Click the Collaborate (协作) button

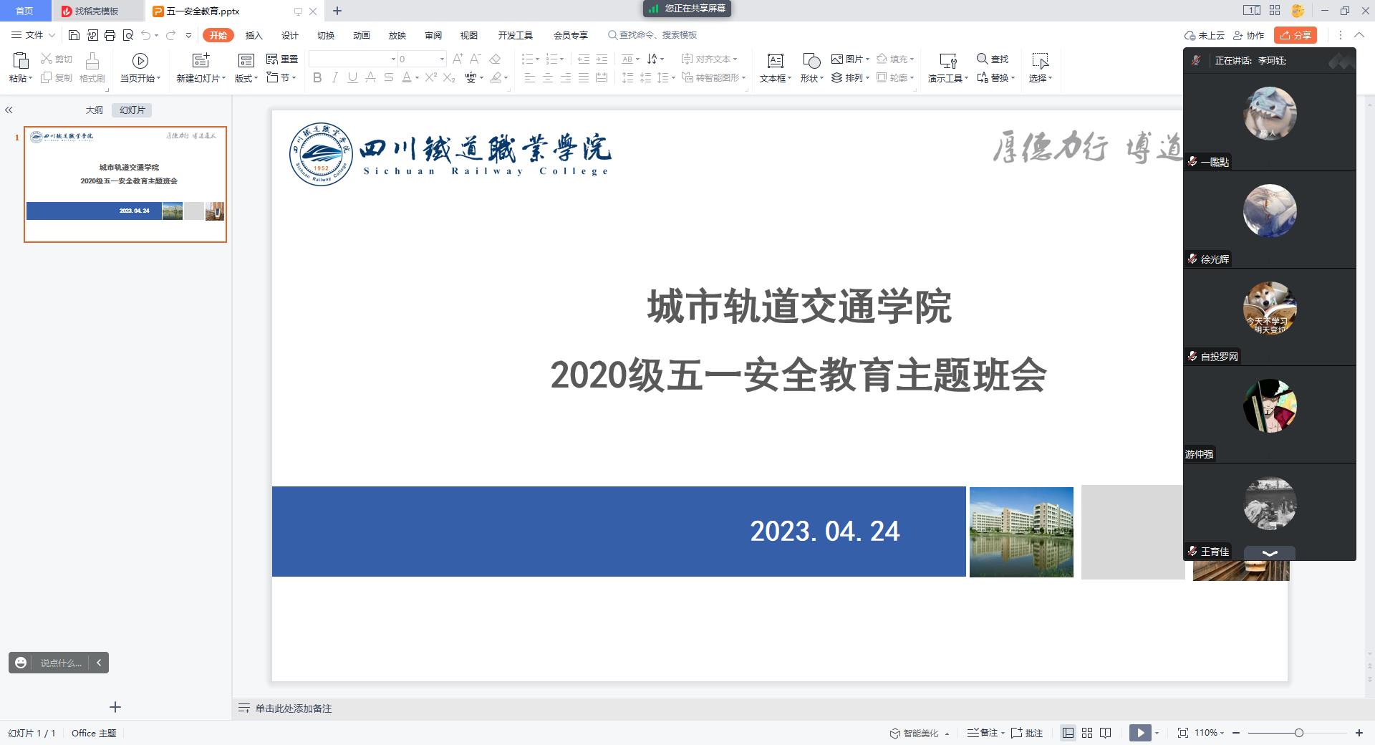[1248, 35]
